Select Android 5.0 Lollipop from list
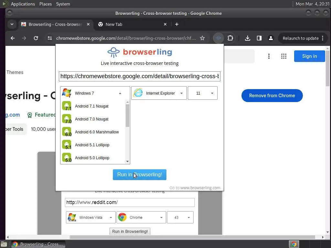Image resolution: width=331 pixels, height=248 pixels. click(x=93, y=158)
